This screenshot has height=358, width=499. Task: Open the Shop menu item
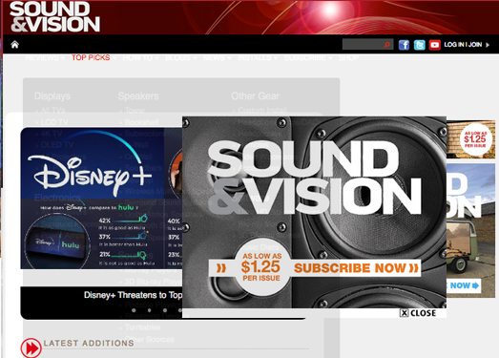(349, 58)
